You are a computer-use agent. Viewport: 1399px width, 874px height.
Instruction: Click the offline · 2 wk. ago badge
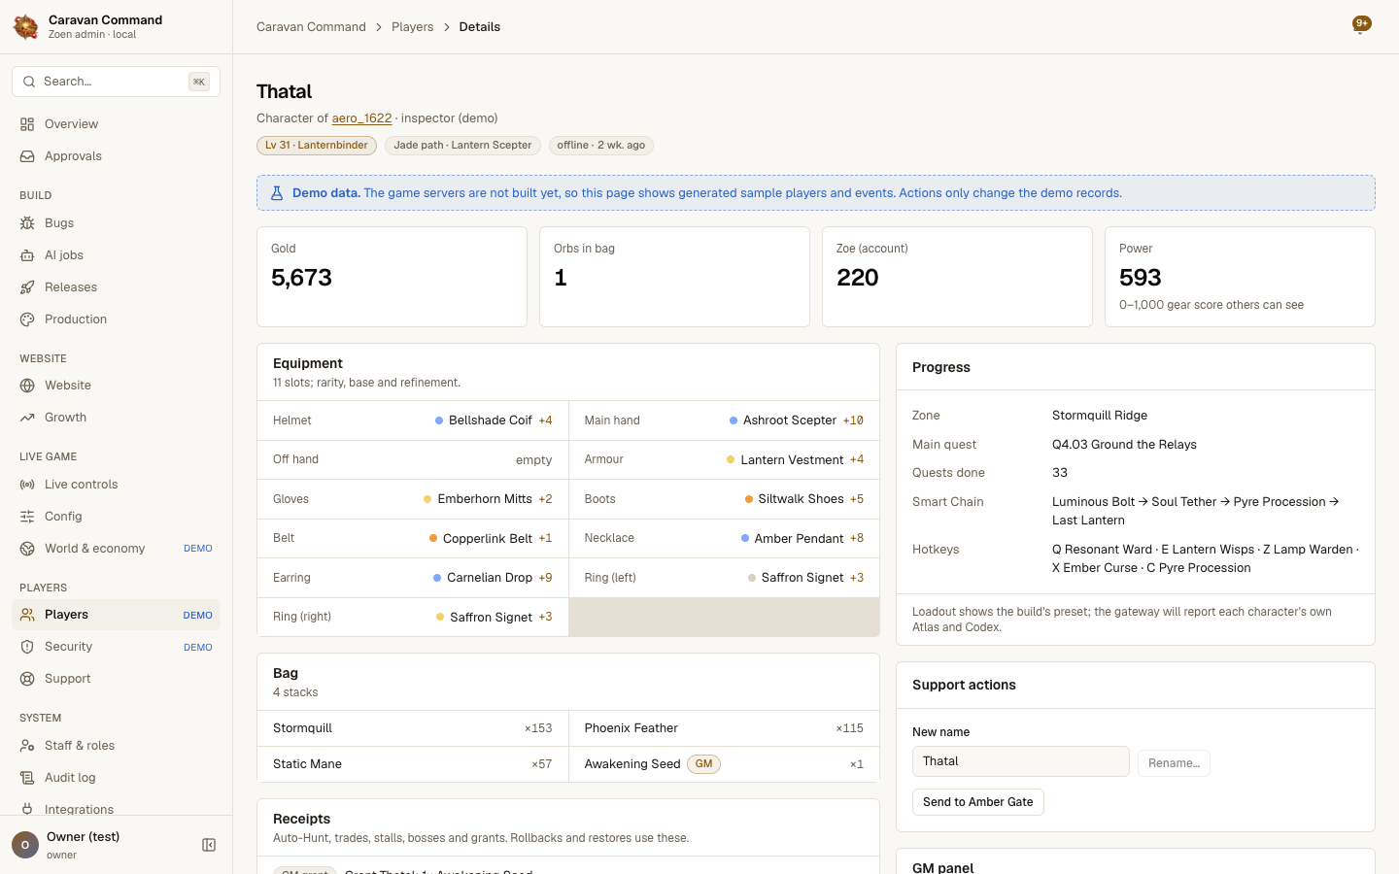[601, 146]
